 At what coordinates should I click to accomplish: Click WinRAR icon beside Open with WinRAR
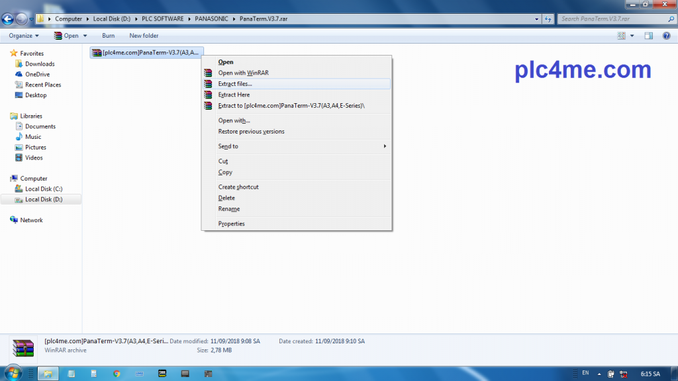point(209,73)
